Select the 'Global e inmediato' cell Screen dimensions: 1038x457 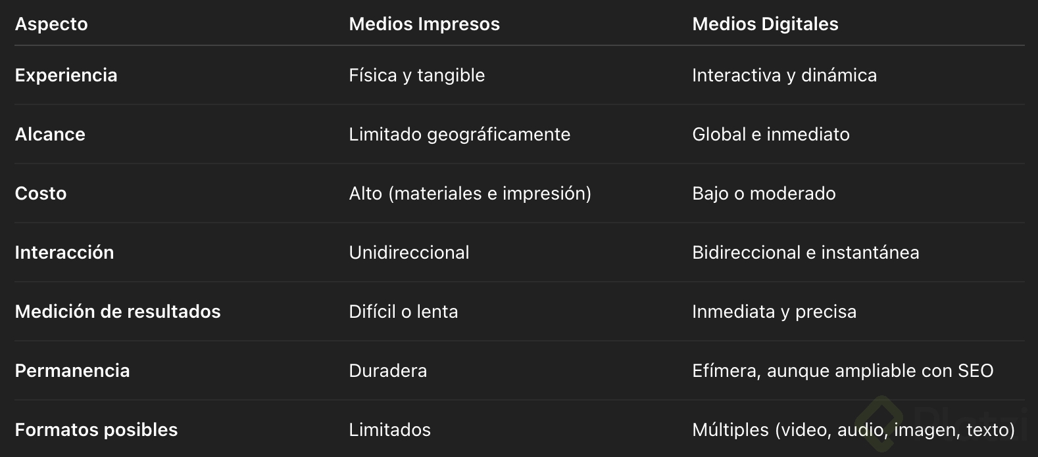pos(770,135)
